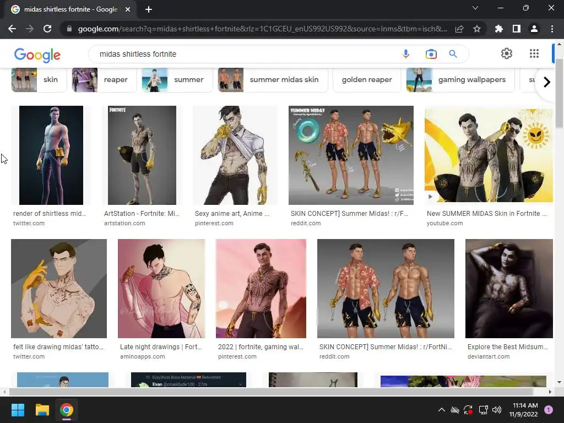The height and width of the screenshot is (423, 564).
Task: Filter results by skin chip
Action: 39,80
